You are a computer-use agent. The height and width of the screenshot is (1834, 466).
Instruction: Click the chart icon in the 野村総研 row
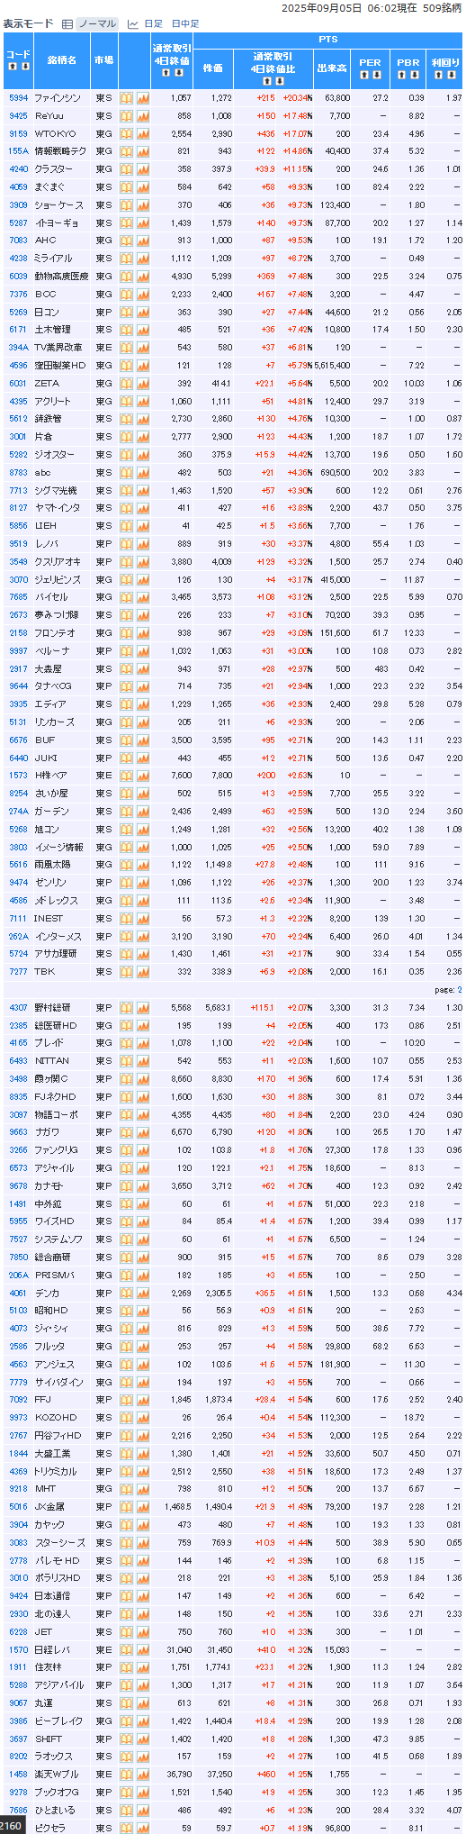[143, 1007]
